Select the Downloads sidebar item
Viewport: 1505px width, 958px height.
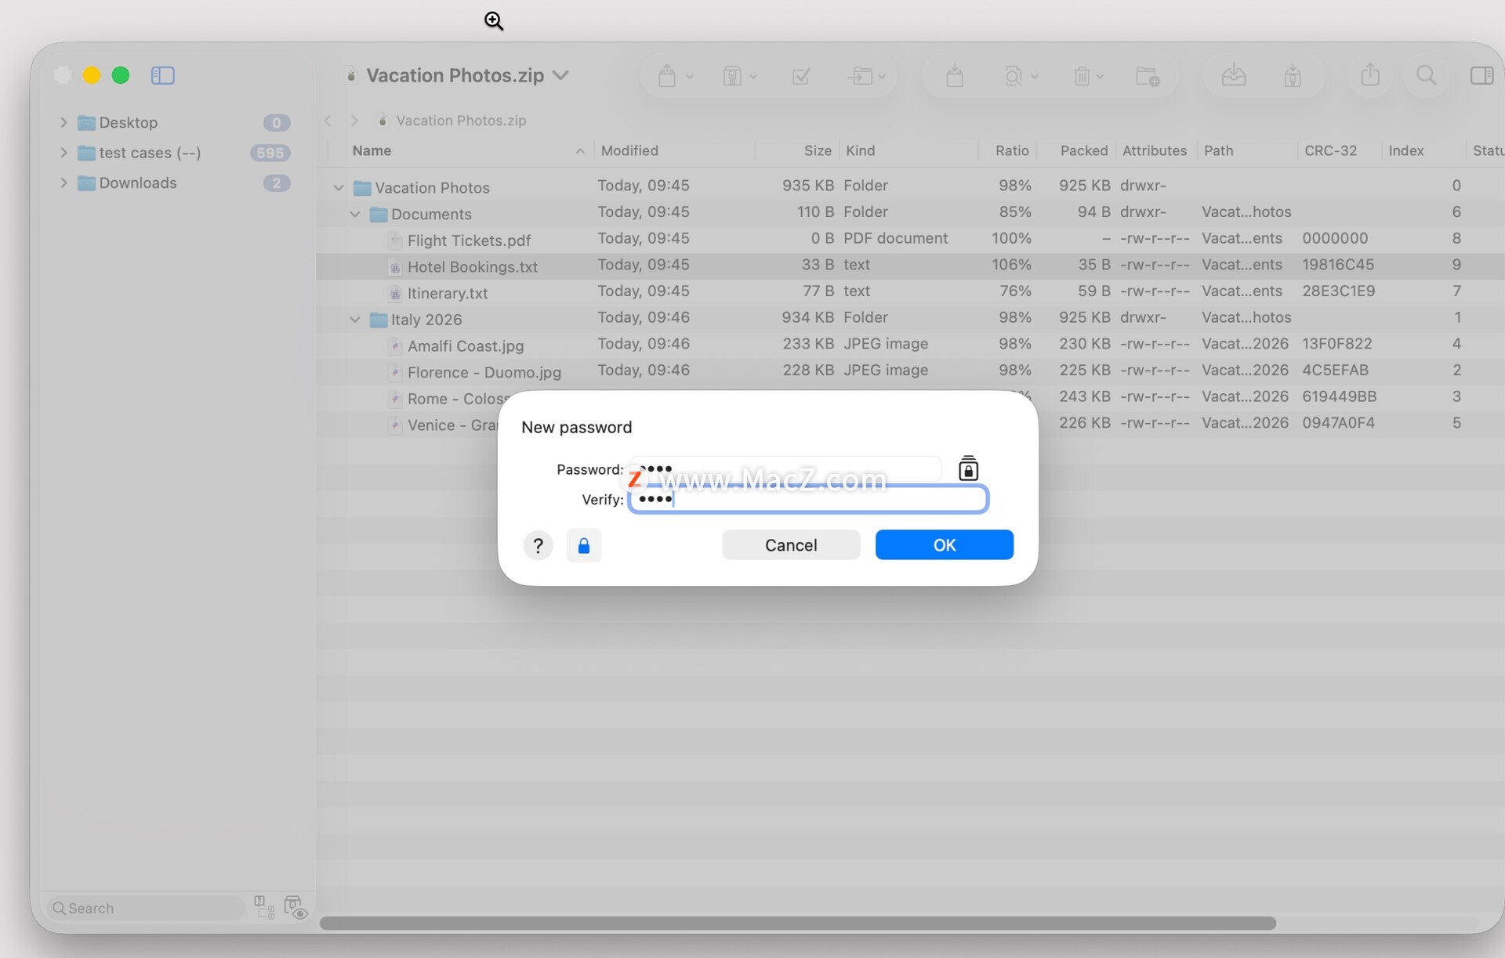click(x=138, y=183)
